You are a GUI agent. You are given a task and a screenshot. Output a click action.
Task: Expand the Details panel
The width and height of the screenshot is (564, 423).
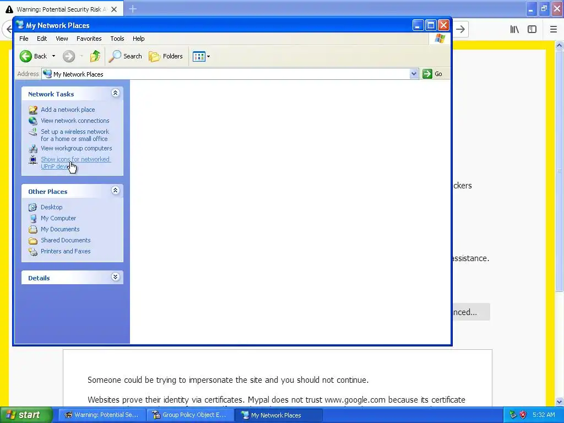click(x=115, y=277)
